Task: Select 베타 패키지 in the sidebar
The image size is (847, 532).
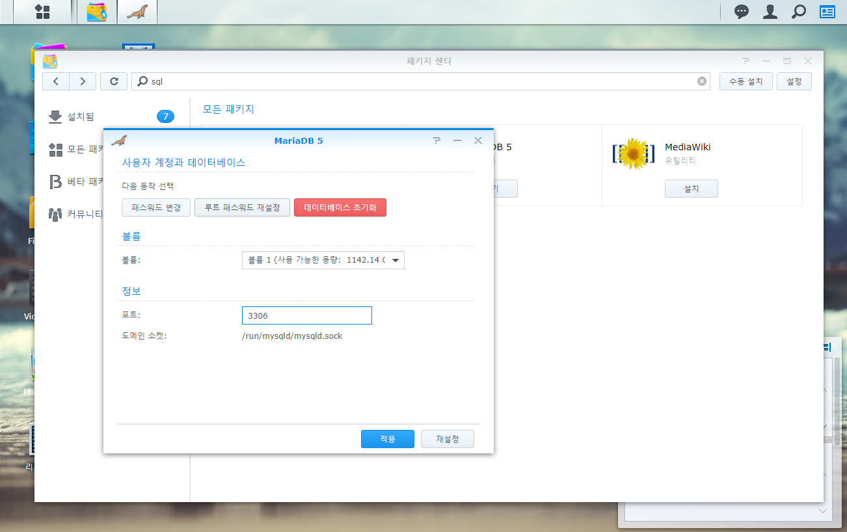Action: pyautogui.click(x=76, y=181)
